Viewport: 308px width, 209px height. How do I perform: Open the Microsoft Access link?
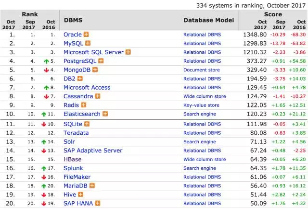pos(87,87)
